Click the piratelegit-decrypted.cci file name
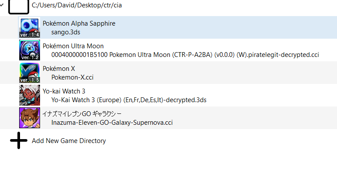The image size is (337, 173). point(185,55)
